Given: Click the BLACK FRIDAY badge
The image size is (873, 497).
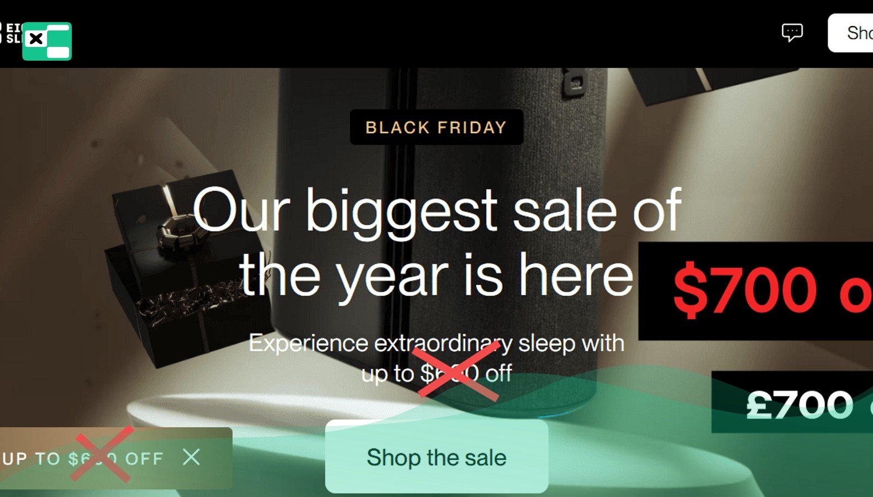Looking at the screenshot, I should click(436, 128).
